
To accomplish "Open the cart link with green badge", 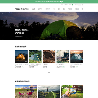I will pos(71,5).
